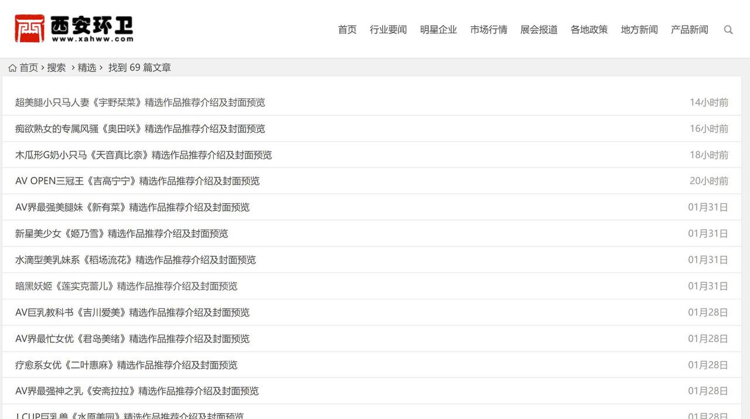Go to 明星企业 section

(438, 29)
